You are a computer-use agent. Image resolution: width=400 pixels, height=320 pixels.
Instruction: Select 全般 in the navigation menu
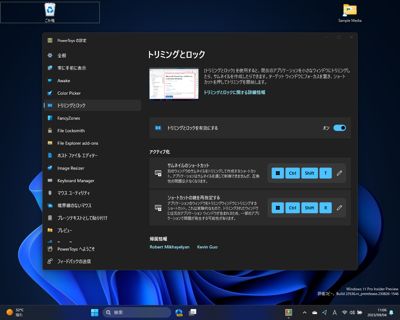click(62, 55)
